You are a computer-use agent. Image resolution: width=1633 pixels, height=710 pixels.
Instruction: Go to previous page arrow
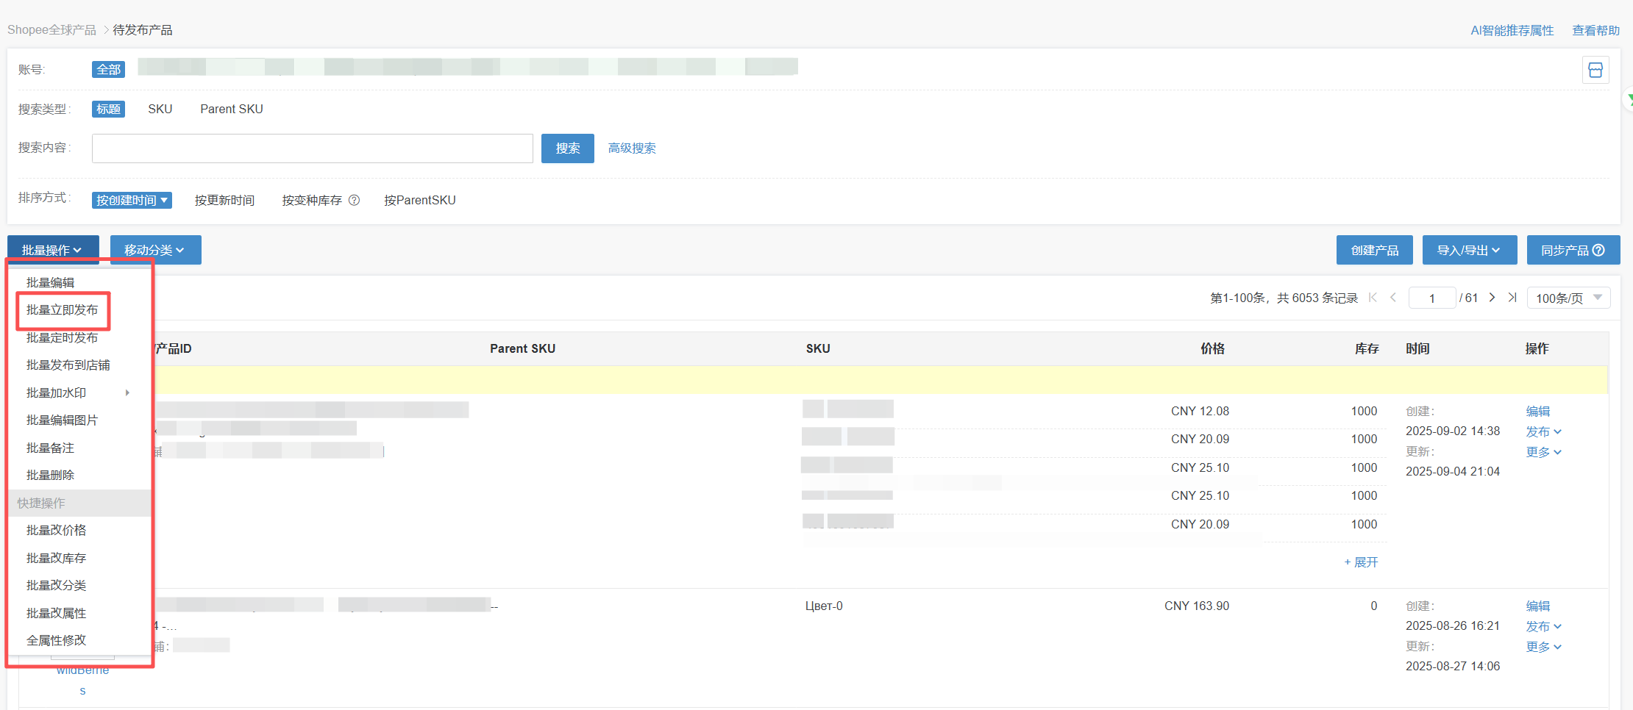[x=1392, y=298]
